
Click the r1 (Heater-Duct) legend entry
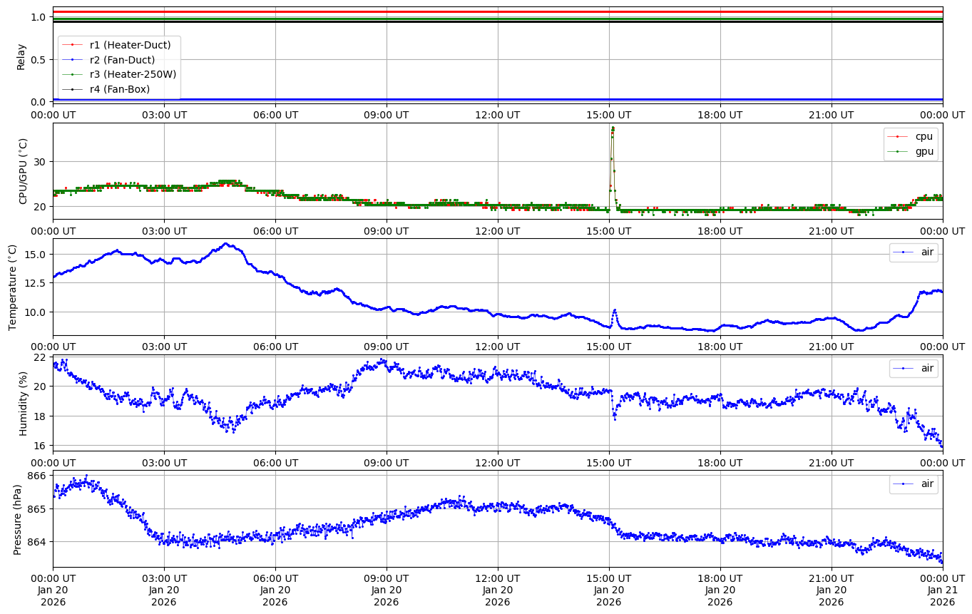click(x=130, y=45)
